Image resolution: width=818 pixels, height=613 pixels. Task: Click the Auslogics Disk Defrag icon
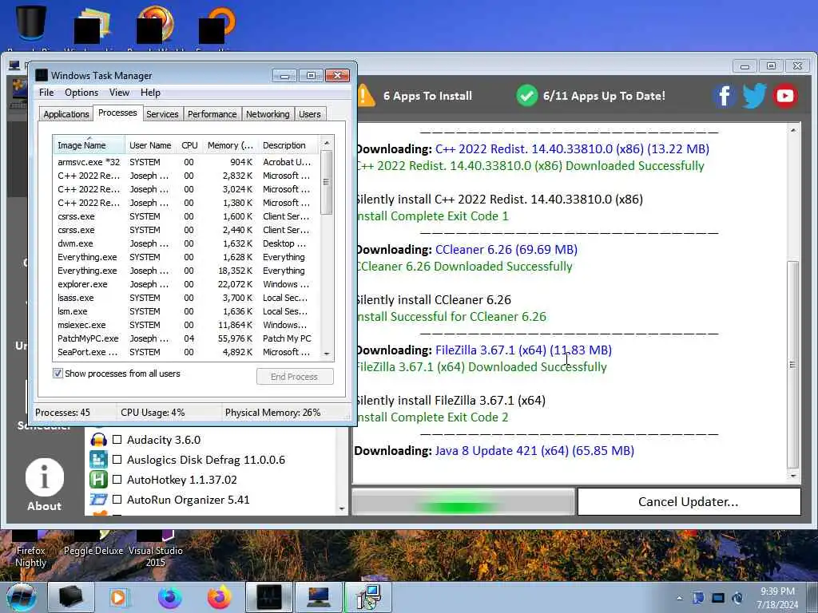point(98,460)
